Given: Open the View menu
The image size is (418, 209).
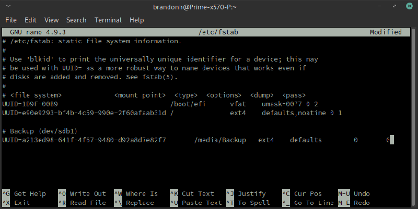Looking at the screenshot, I should pyautogui.click(x=51, y=20).
